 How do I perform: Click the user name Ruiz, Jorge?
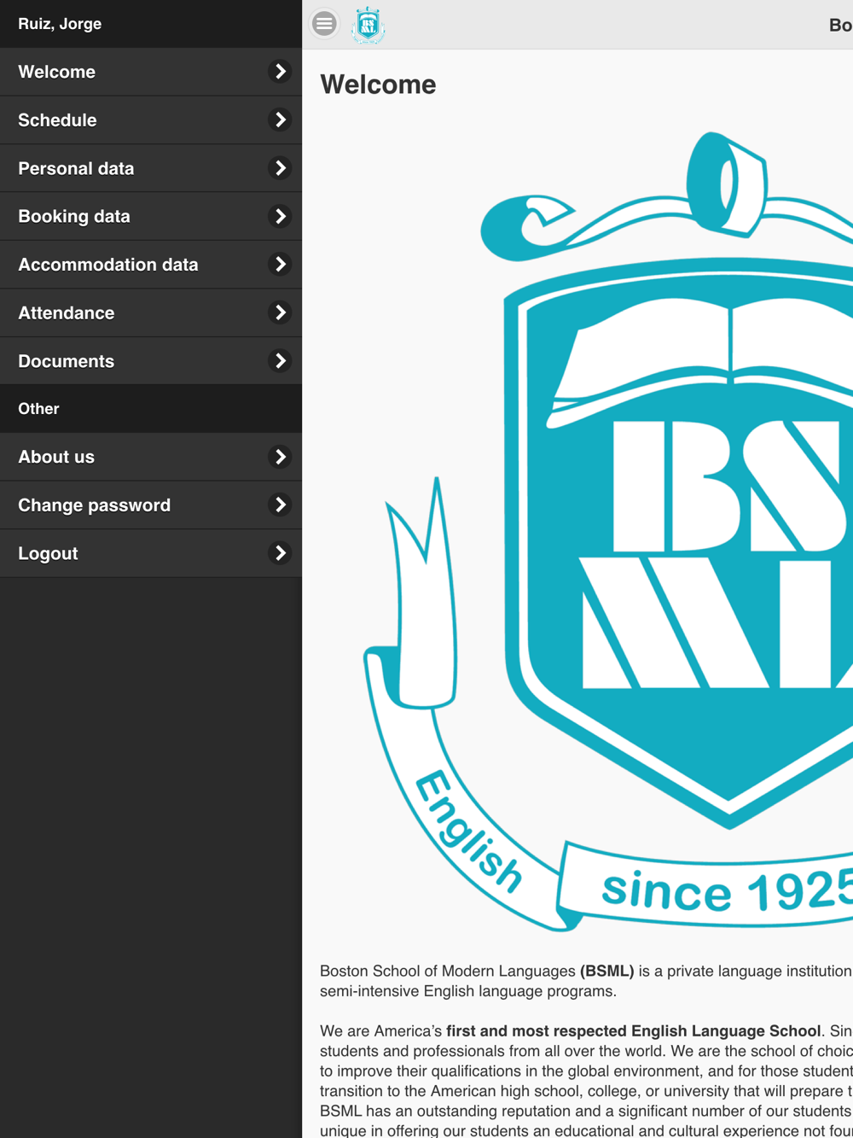pos(60,24)
